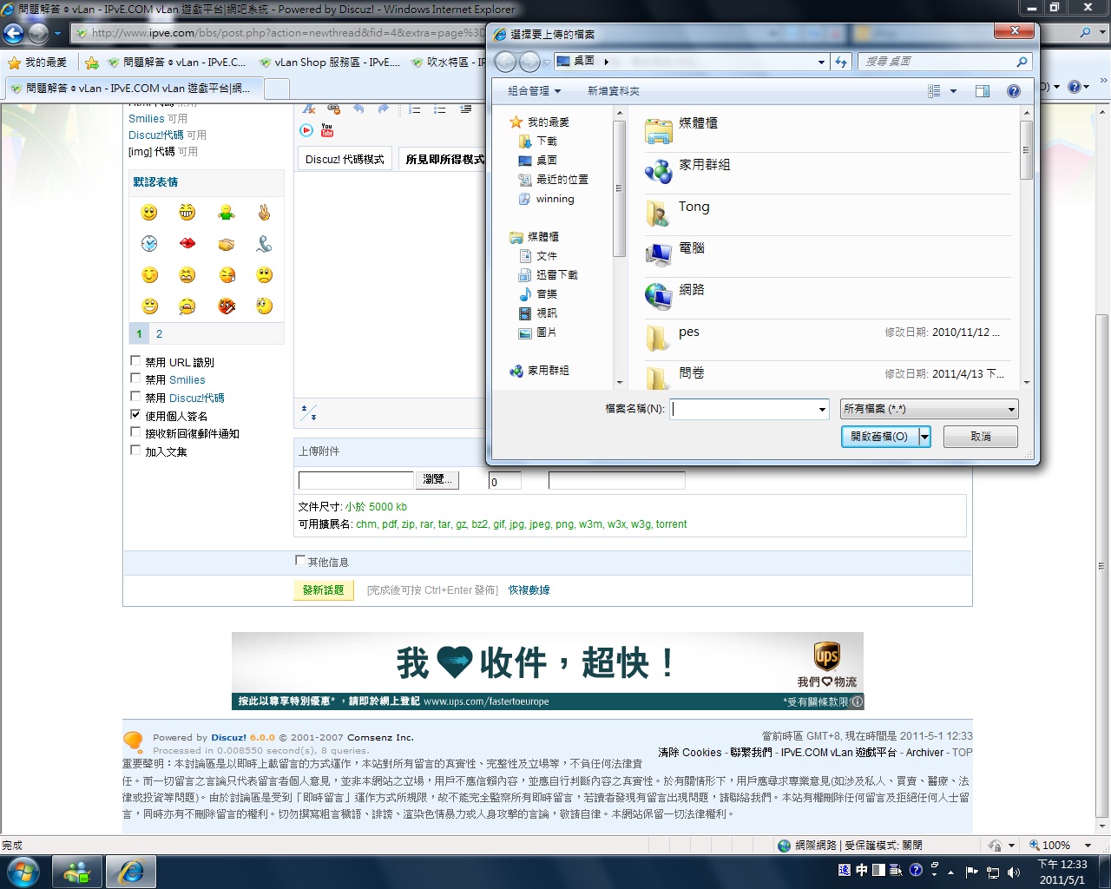Click the search magnifier in file dialog
Viewport: 1111px width, 889px height.
1022,62
